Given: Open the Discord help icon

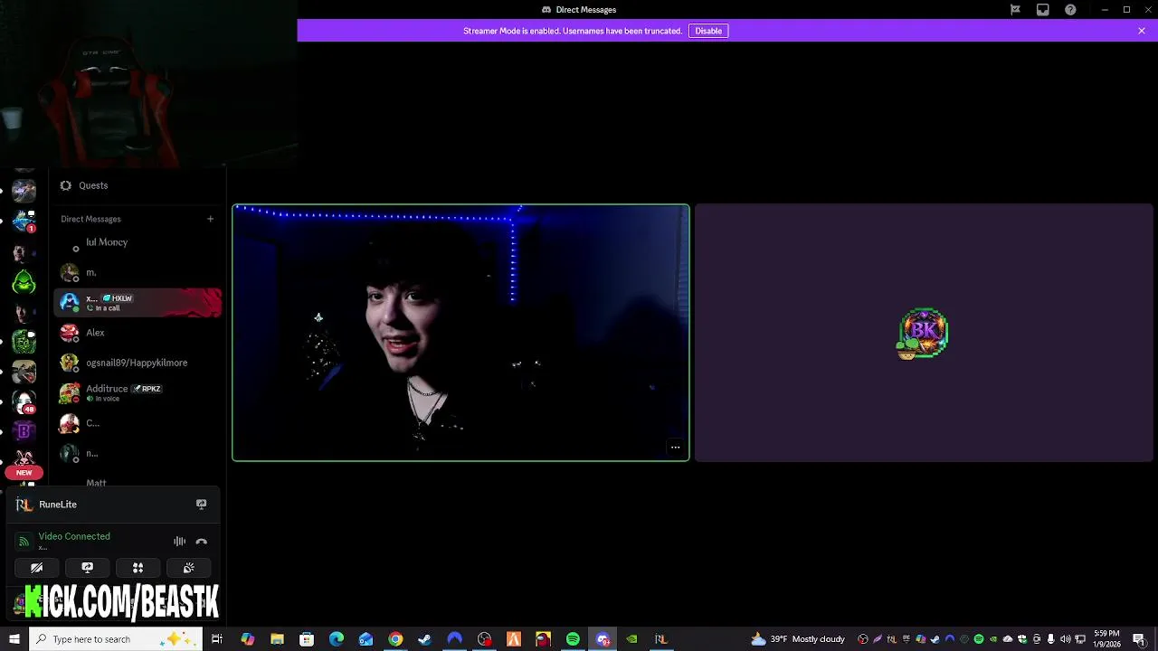Looking at the screenshot, I should pos(1071,10).
